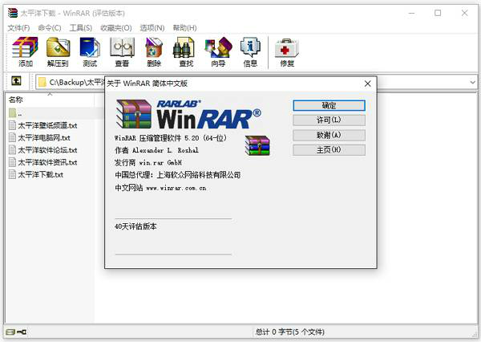
Task: Click the Extract To (解压到) toolbar icon
Action: [x=58, y=51]
